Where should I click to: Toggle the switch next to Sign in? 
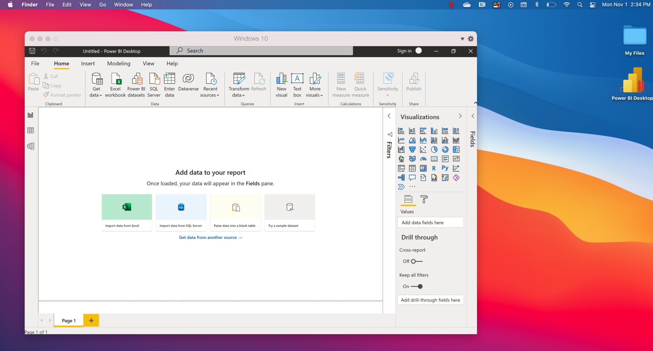coord(418,51)
